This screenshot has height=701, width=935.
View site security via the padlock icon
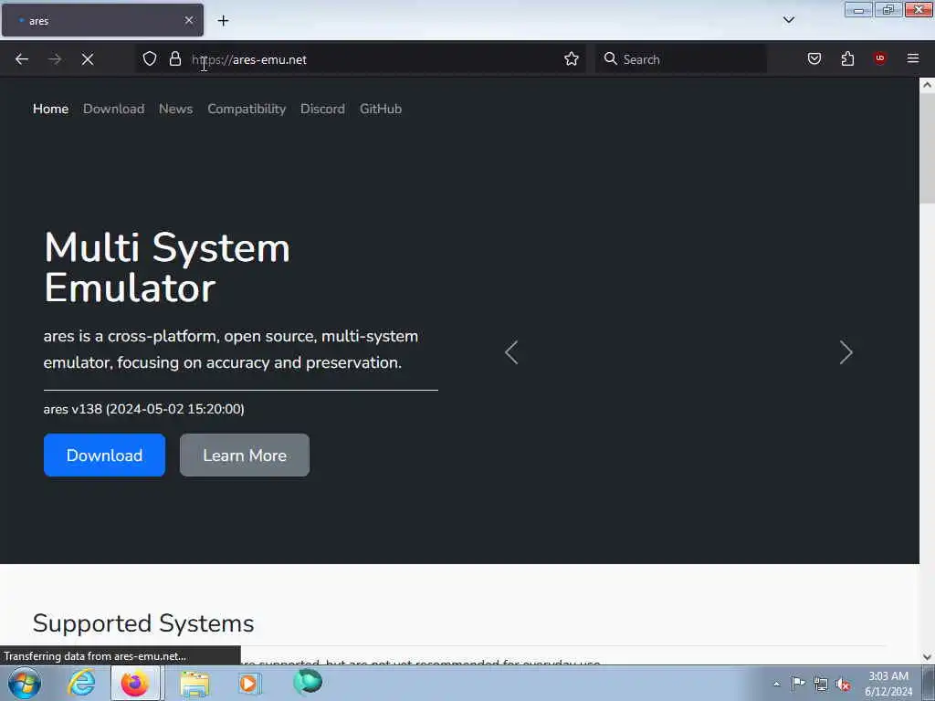(x=174, y=59)
